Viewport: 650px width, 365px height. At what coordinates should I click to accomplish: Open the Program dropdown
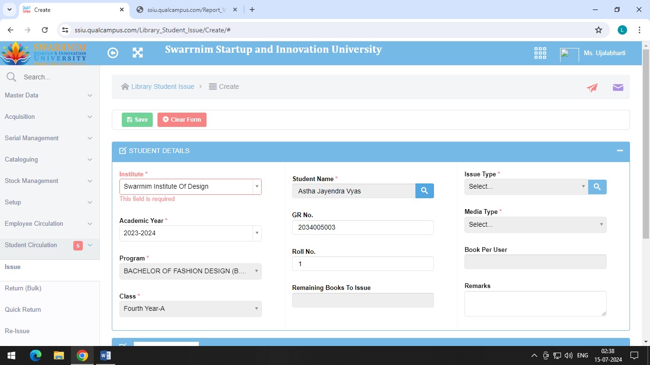click(190, 271)
